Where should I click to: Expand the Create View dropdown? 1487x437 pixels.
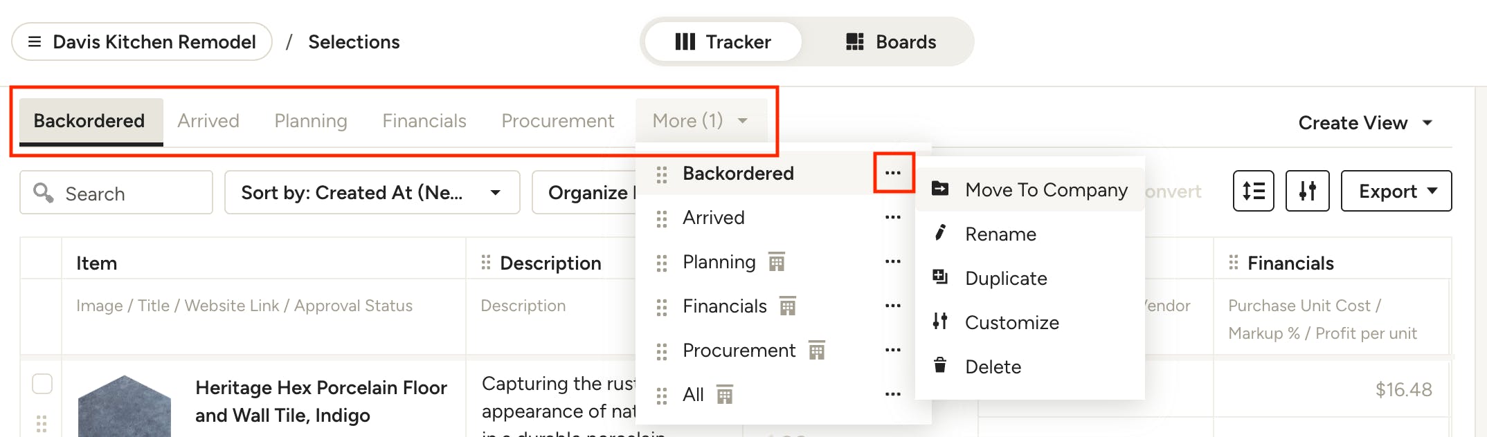[1364, 123]
